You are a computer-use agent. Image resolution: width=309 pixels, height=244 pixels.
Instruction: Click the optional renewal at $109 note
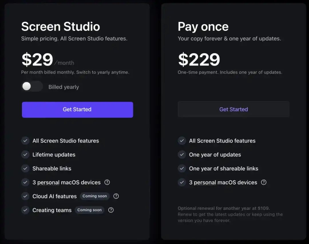tap(224, 208)
